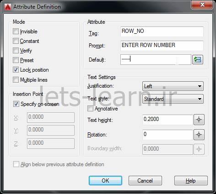Click the Cancel button
The height and width of the screenshot is (194, 216).
[145, 181]
